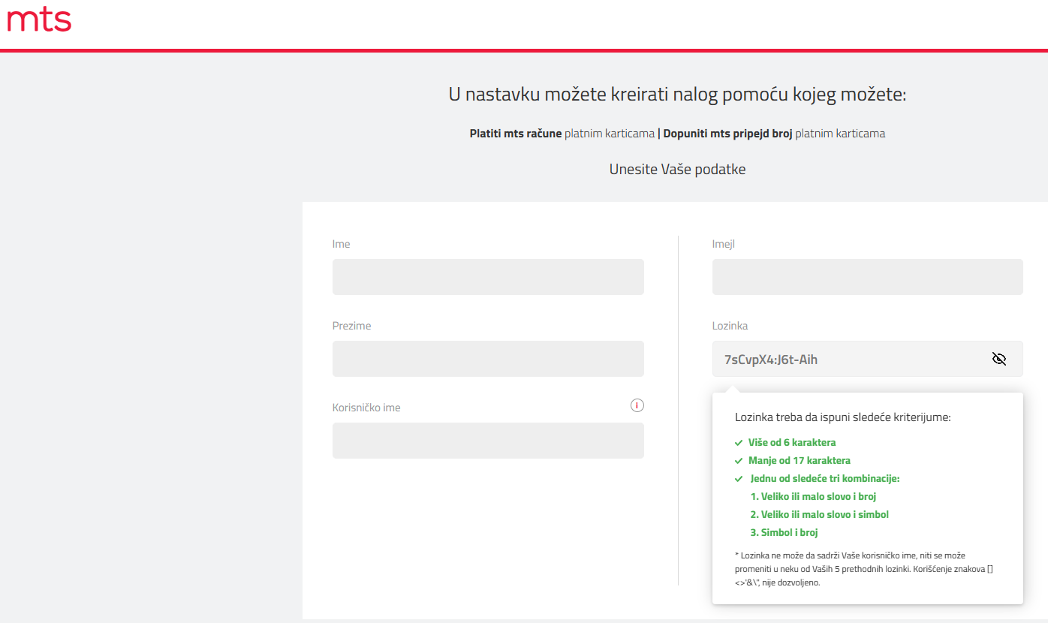
Task: Click the Ime input field
Action: pos(488,277)
